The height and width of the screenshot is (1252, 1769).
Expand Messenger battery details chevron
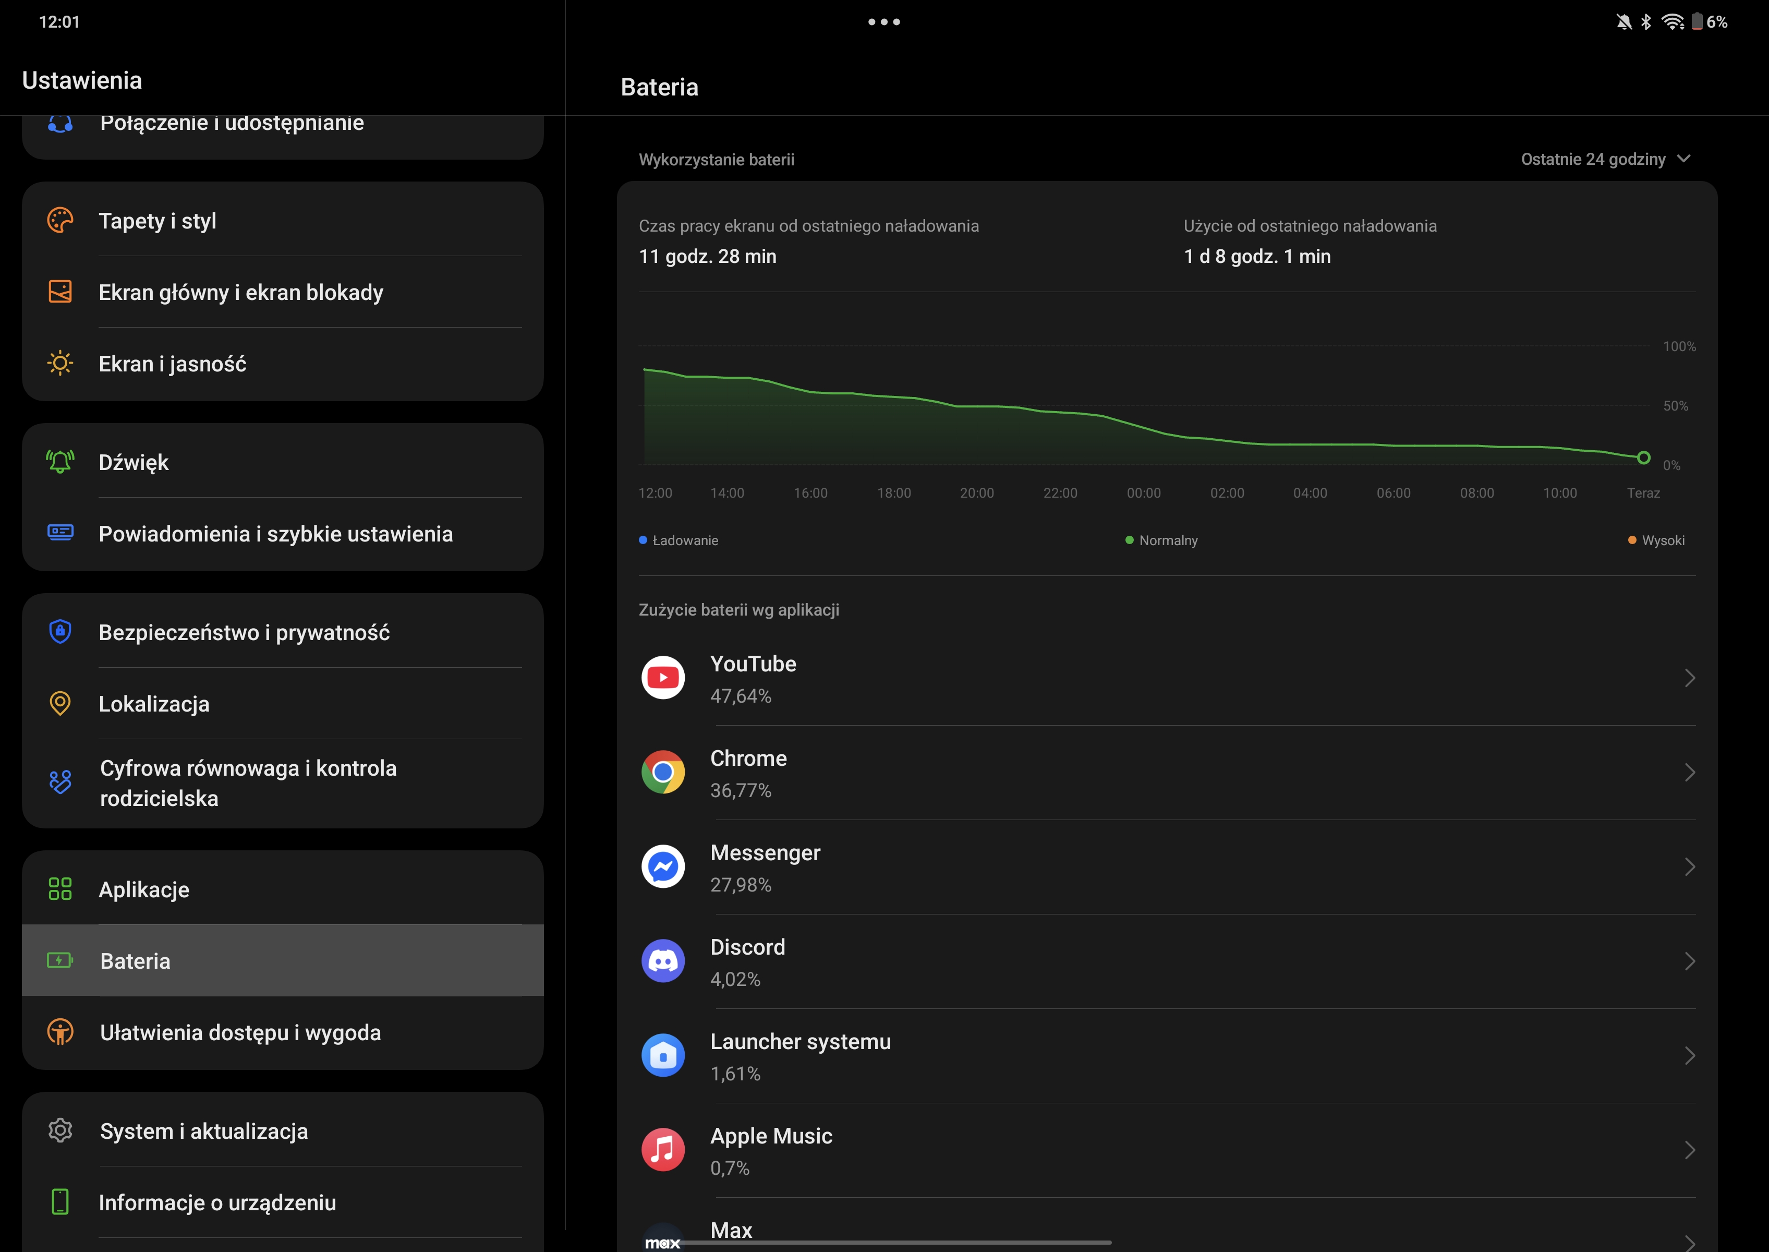[x=1690, y=866]
